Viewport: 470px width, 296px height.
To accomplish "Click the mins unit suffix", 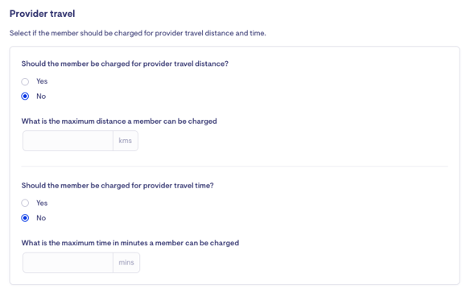I will (126, 262).
